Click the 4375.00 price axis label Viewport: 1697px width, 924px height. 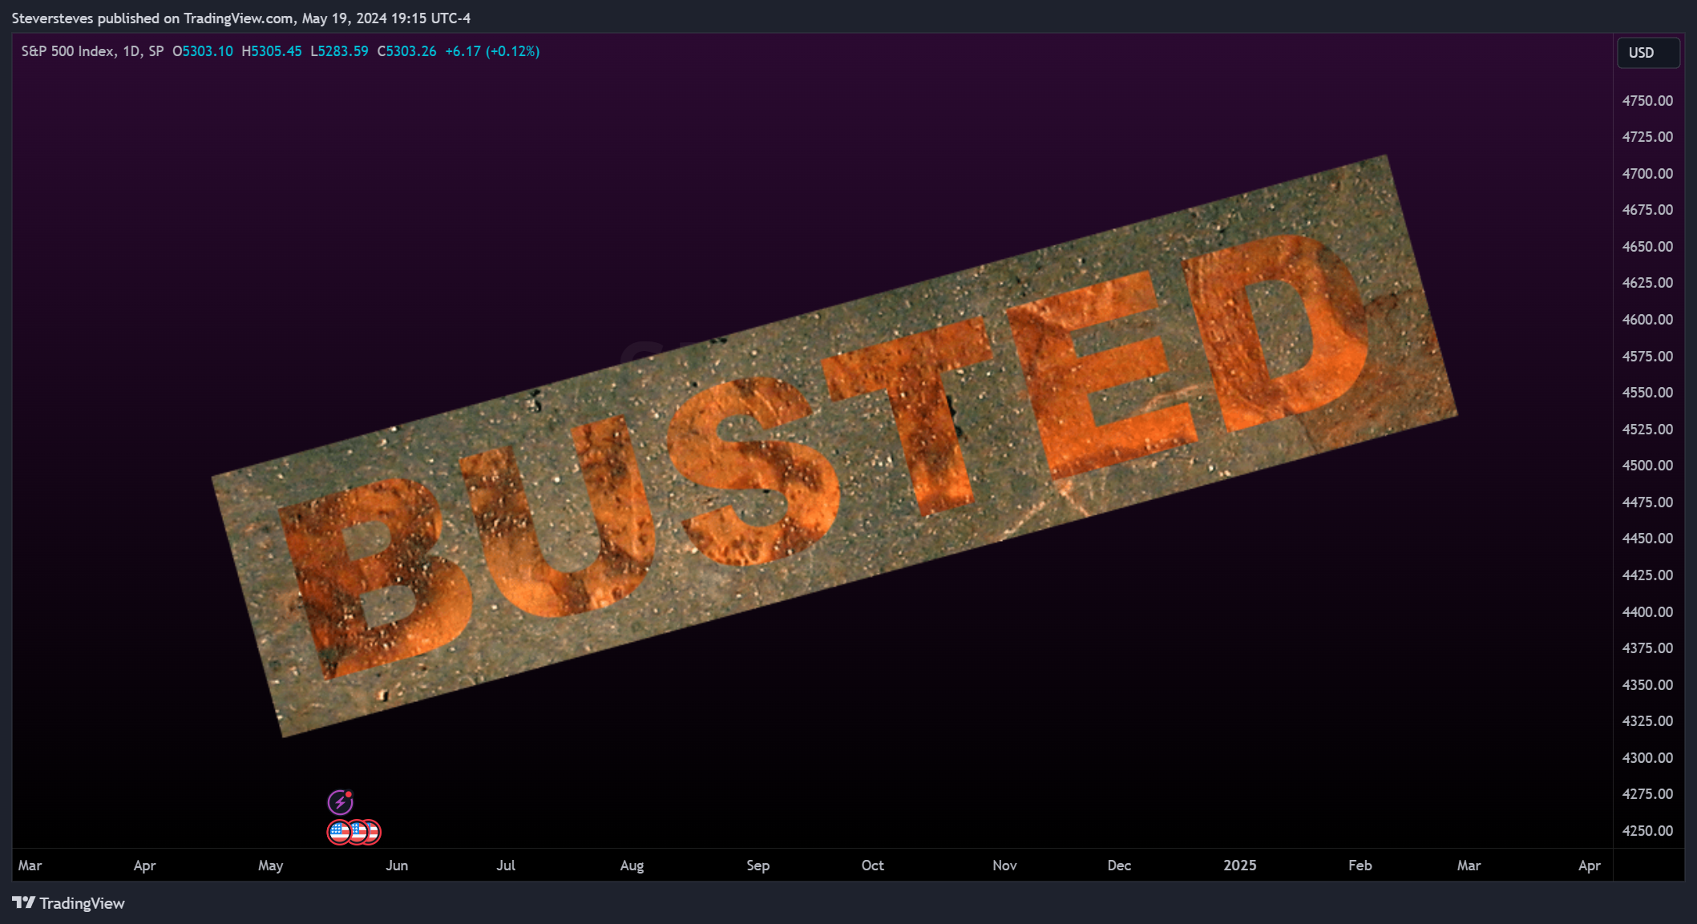1647,648
